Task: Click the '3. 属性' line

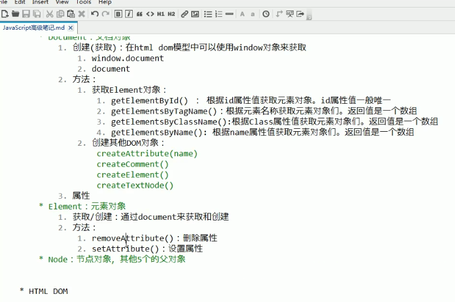Action: (x=74, y=196)
